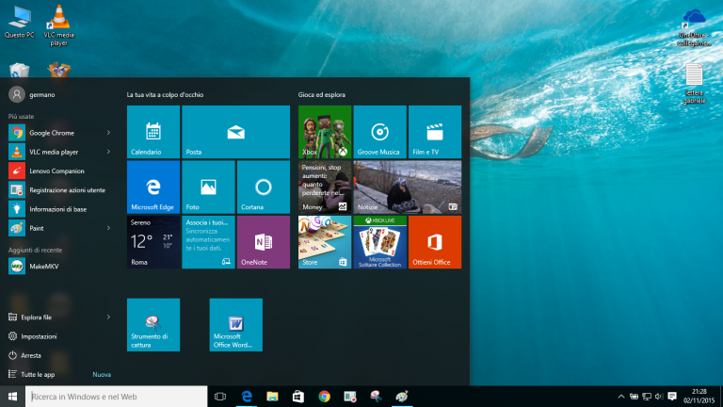Open the Film e TV tile
Screen dimensions: 723x407
point(434,131)
